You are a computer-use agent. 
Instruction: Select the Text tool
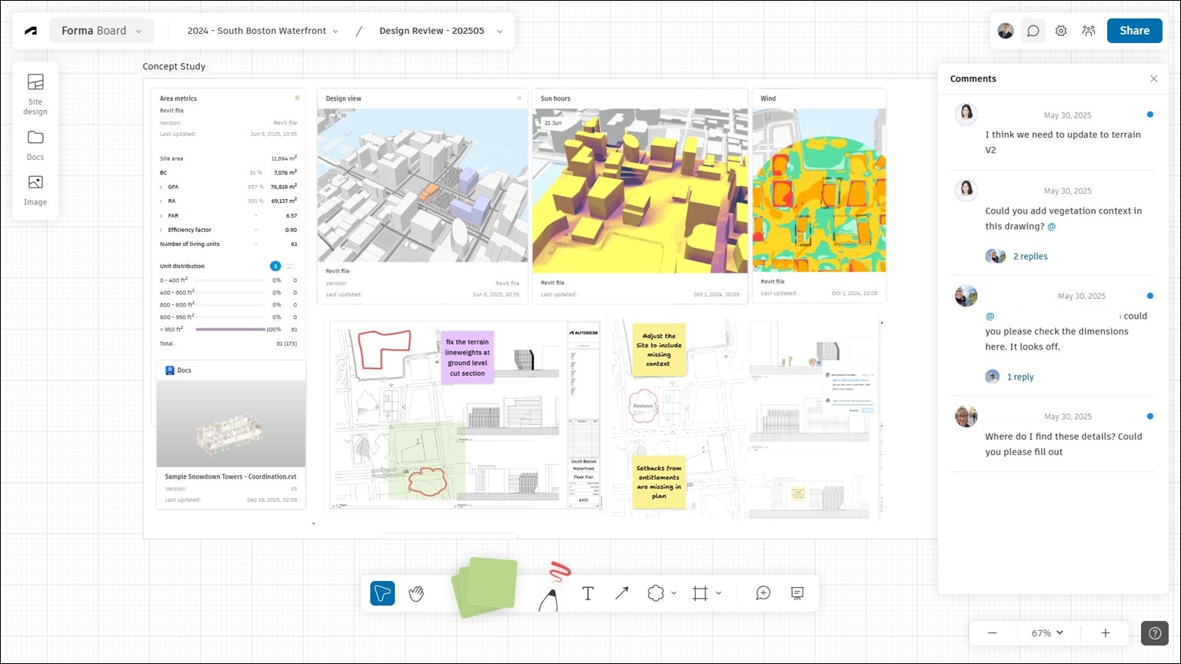[587, 593]
